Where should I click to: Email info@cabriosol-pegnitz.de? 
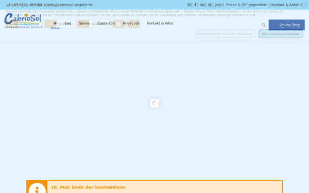[68, 5]
